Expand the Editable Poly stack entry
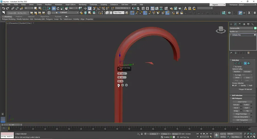 [x=231, y=35]
